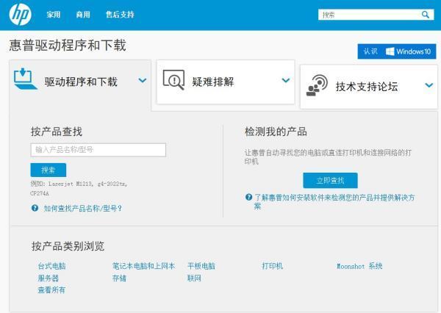Click the 按产品查找 heading

[57, 132]
